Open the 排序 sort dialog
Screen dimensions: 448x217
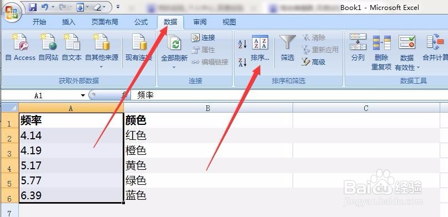(x=260, y=48)
